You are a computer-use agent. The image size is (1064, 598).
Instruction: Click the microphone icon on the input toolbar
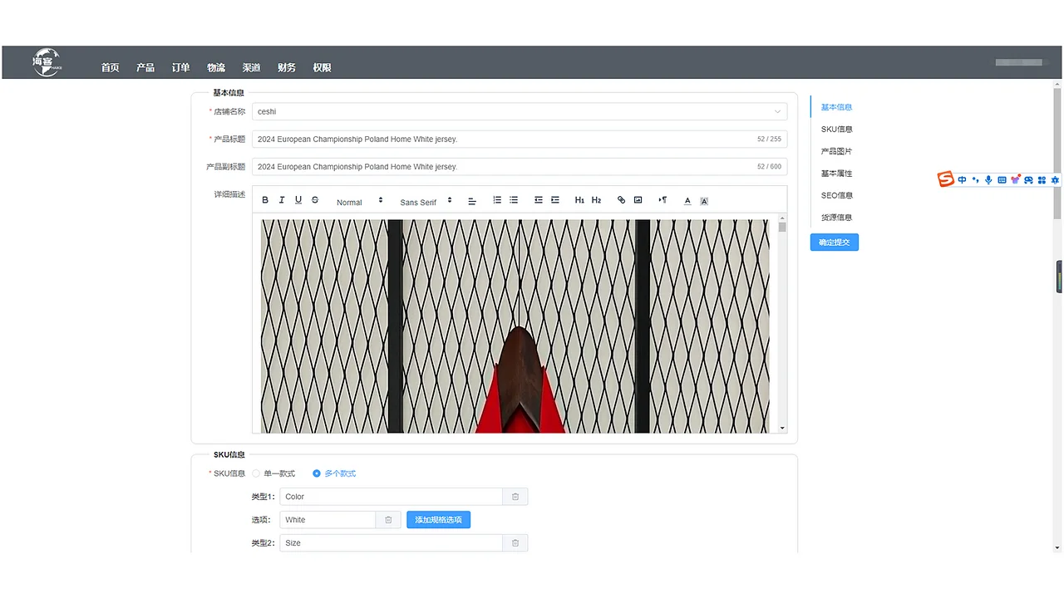(988, 179)
